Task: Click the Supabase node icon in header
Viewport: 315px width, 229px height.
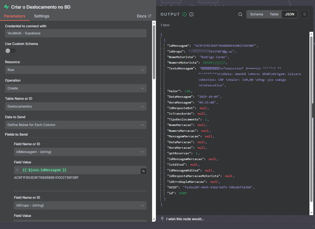Action: pyautogui.click(x=7, y=7)
